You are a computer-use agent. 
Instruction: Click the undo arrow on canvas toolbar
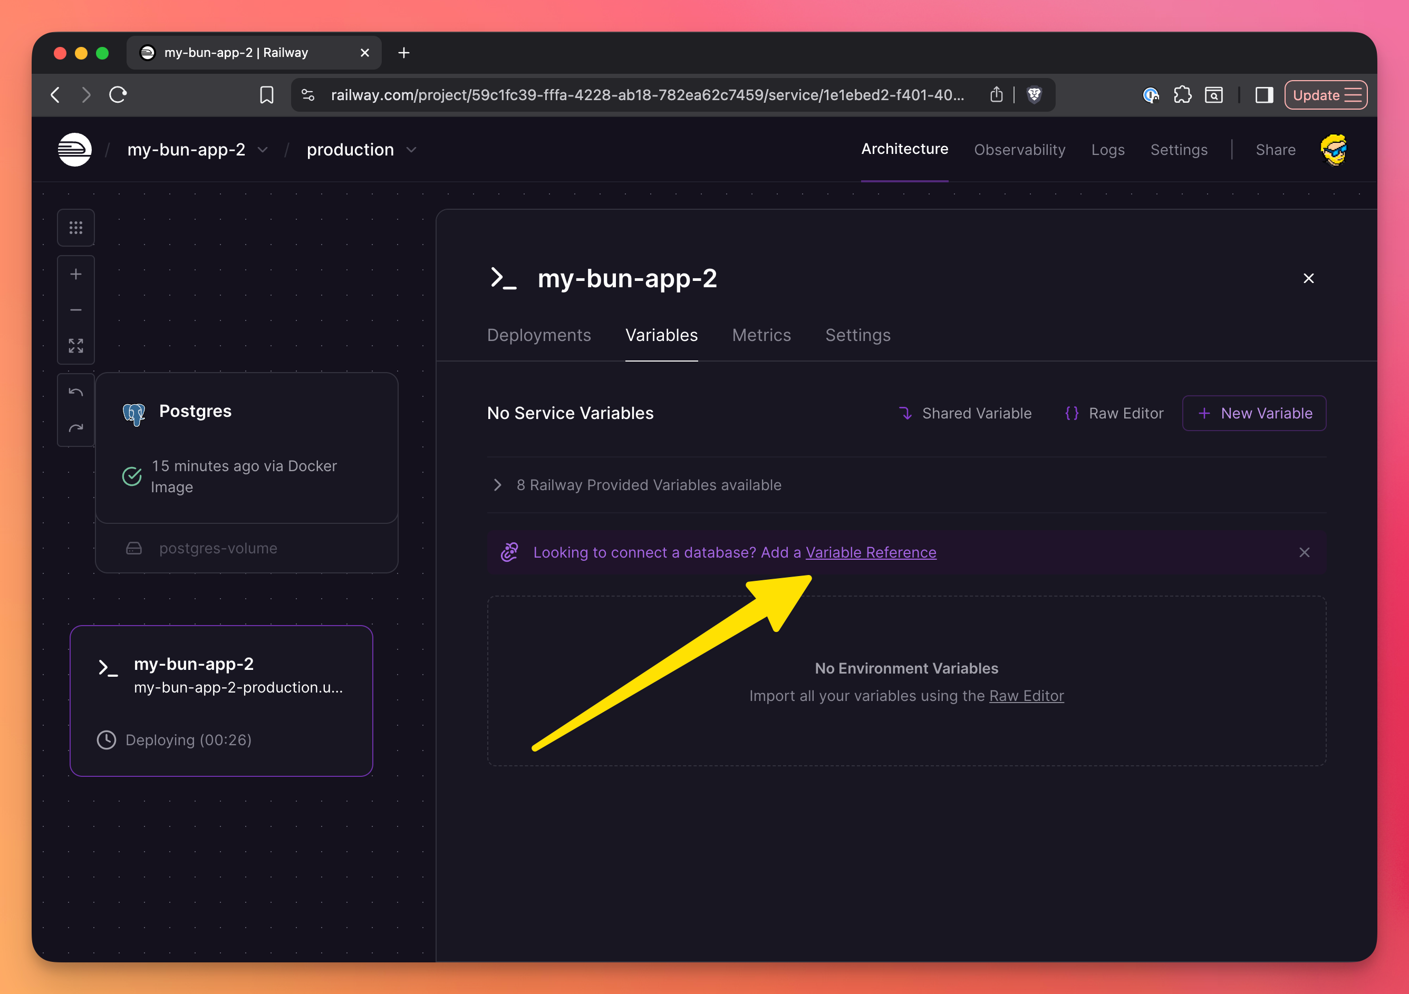[x=75, y=393]
